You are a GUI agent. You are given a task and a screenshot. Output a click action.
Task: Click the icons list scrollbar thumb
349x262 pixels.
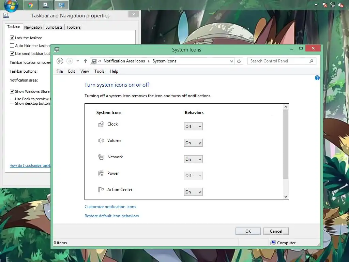coord(286,144)
